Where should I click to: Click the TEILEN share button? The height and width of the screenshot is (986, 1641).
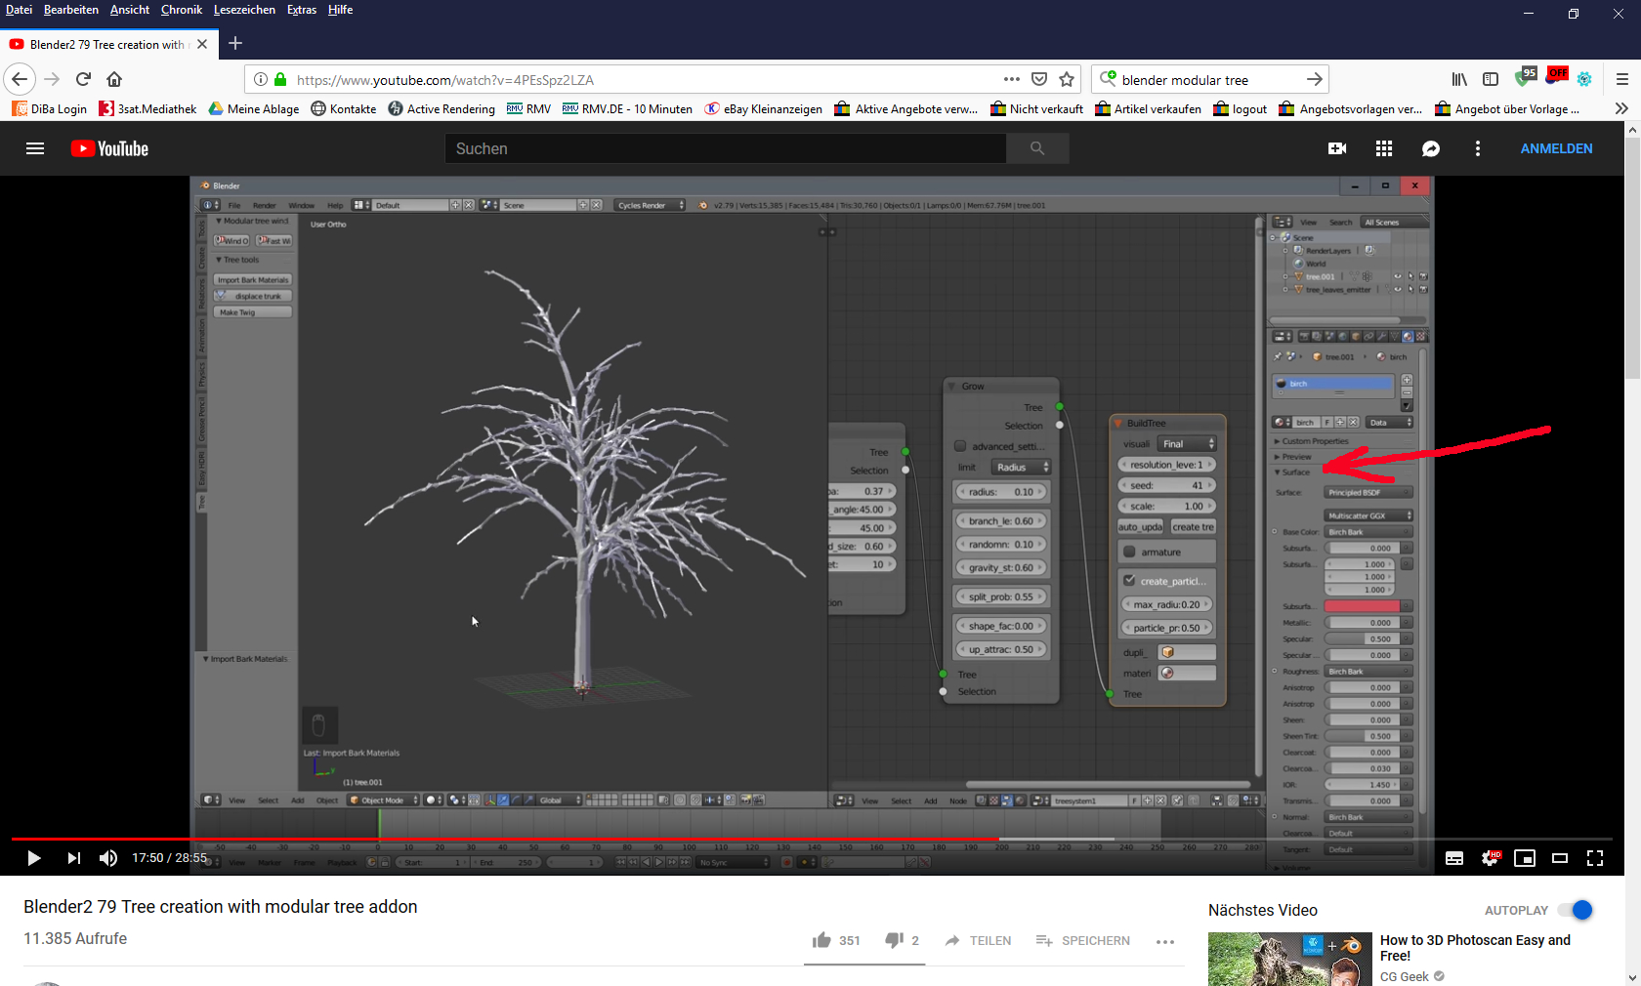[979, 940]
